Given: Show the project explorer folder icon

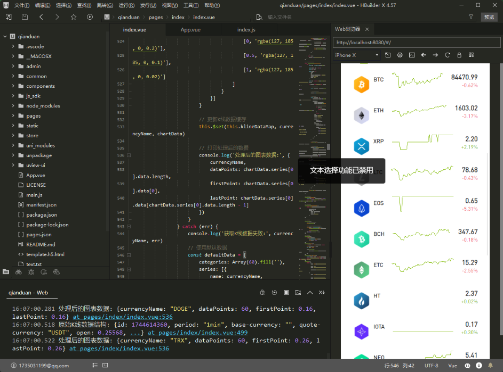Looking at the screenshot, I should coord(6,272).
